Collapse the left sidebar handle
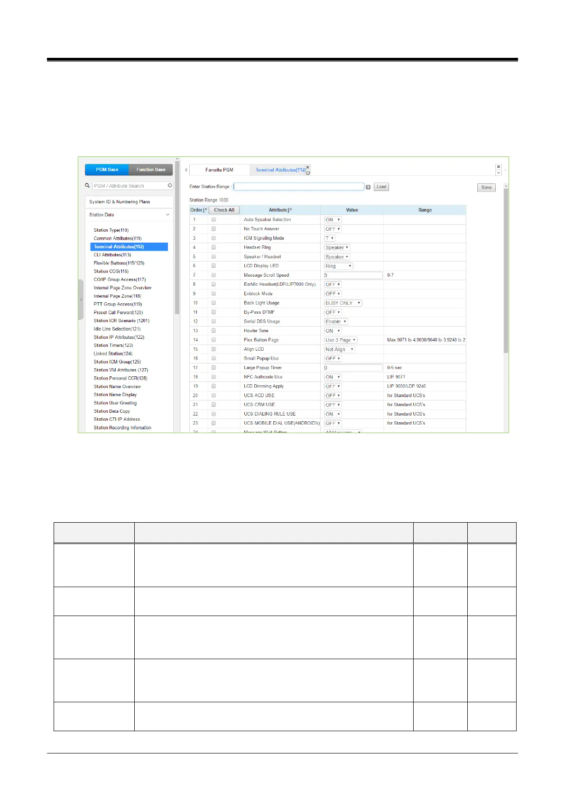The height and width of the screenshot is (798, 565). coord(81,299)
